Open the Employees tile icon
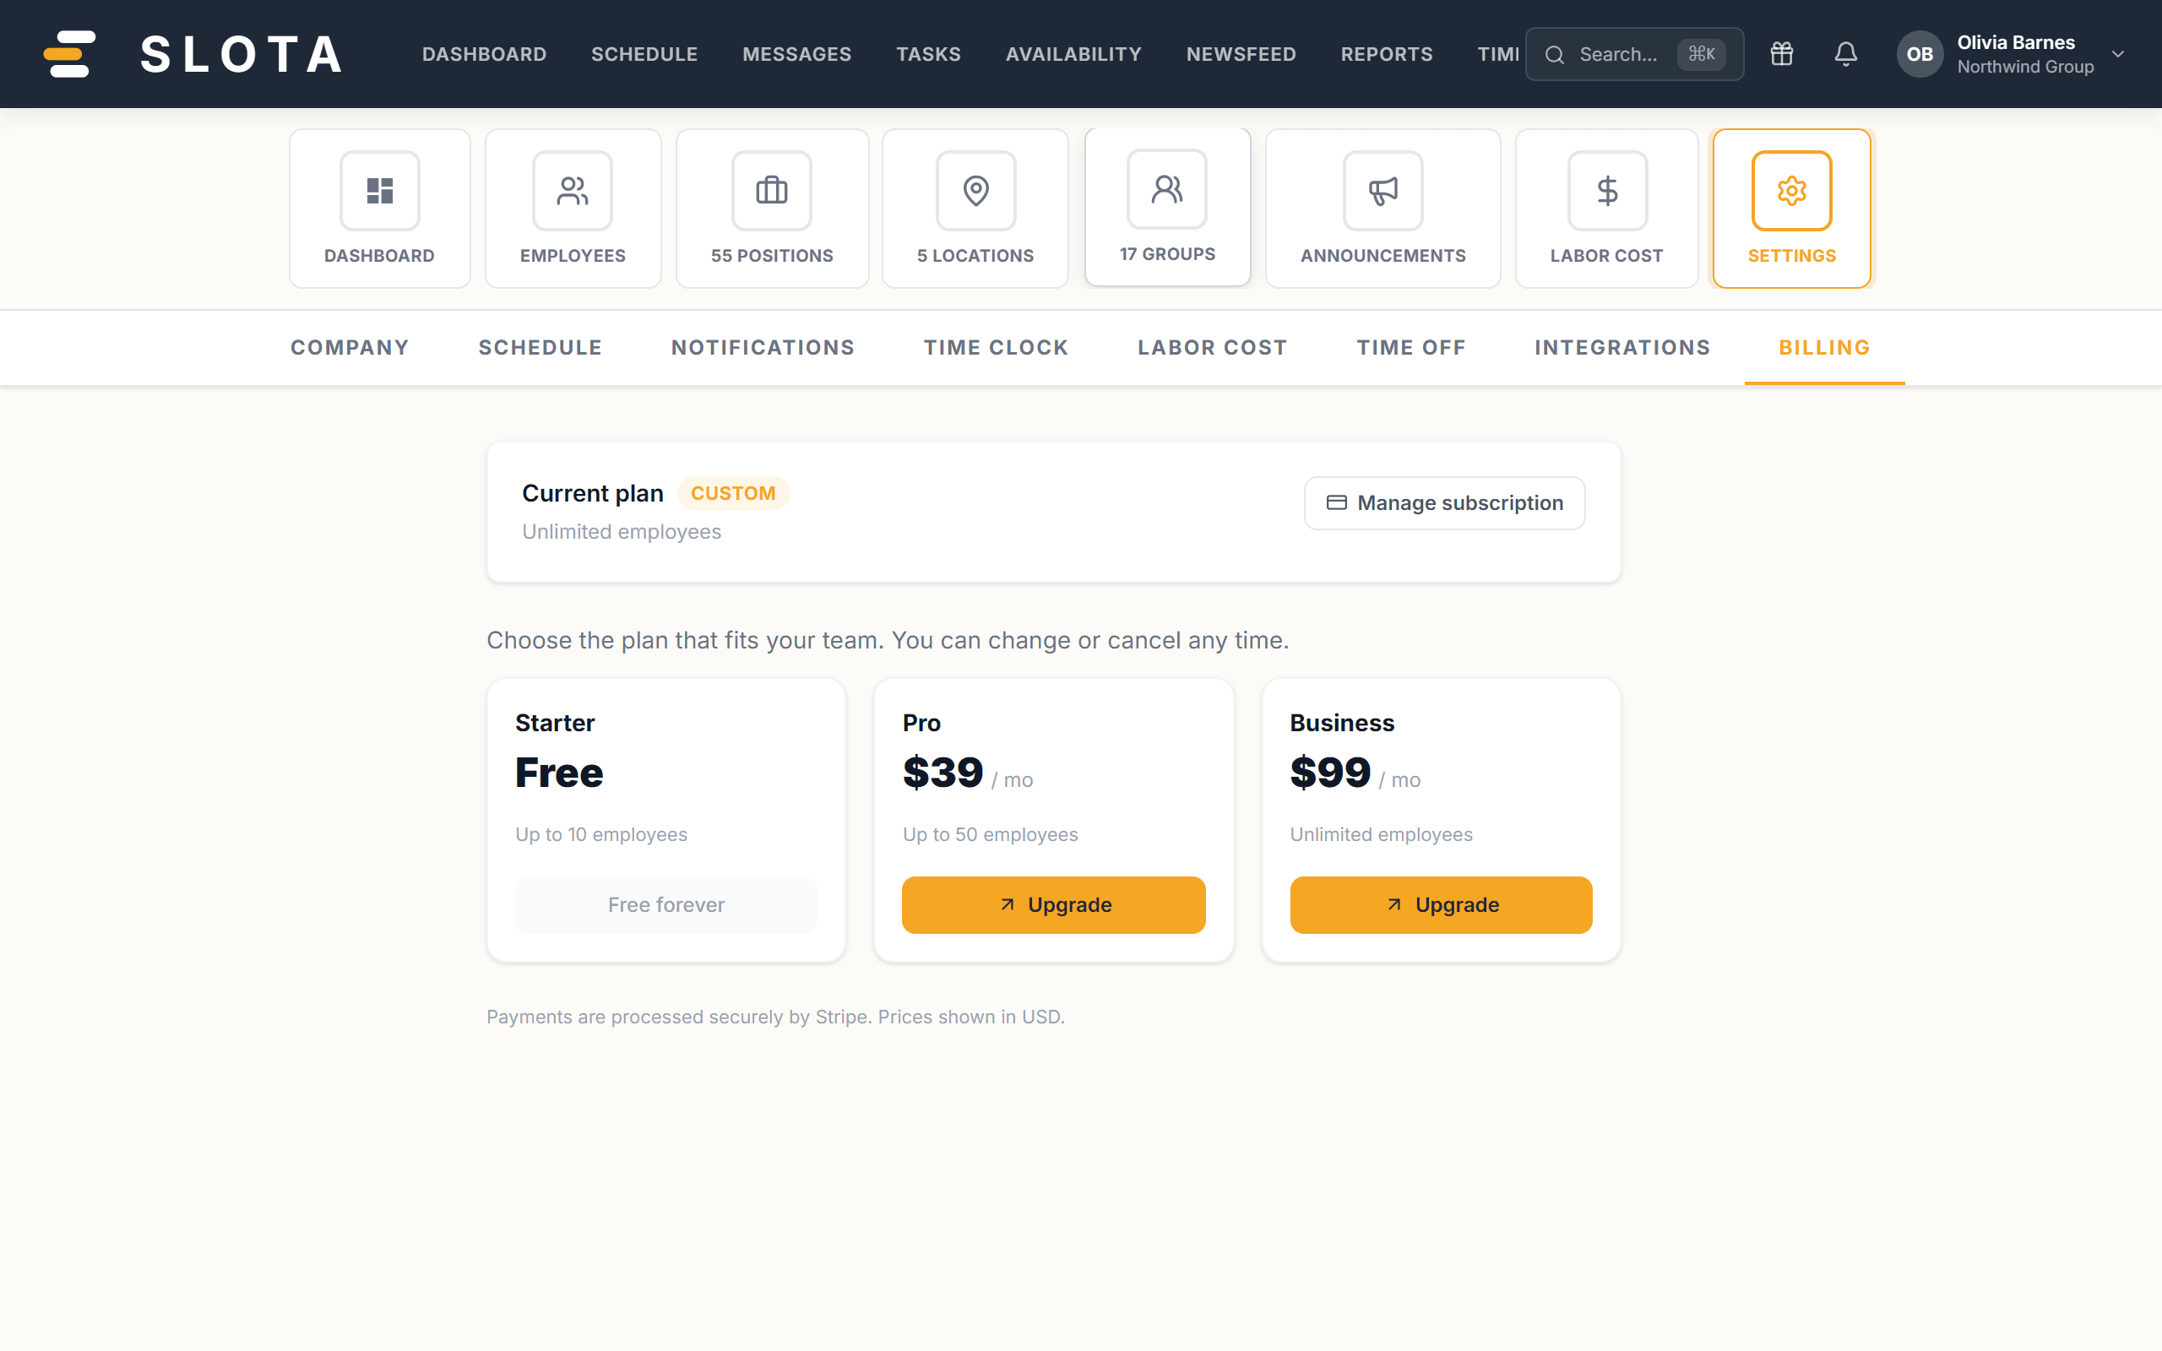This screenshot has width=2162, height=1351. [573, 190]
